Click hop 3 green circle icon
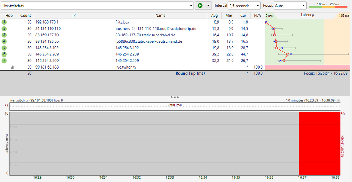352x182 pixels. [4, 35]
